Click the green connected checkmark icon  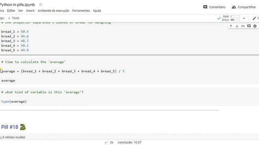pos(219,19)
